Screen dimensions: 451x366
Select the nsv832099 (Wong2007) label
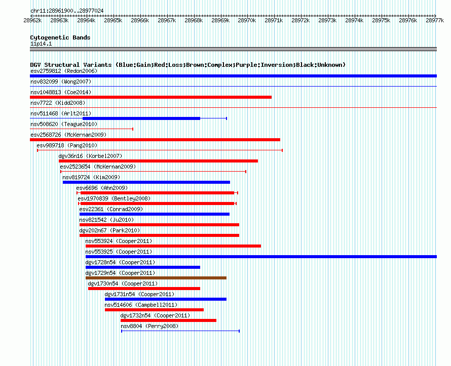(x=61, y=82)
